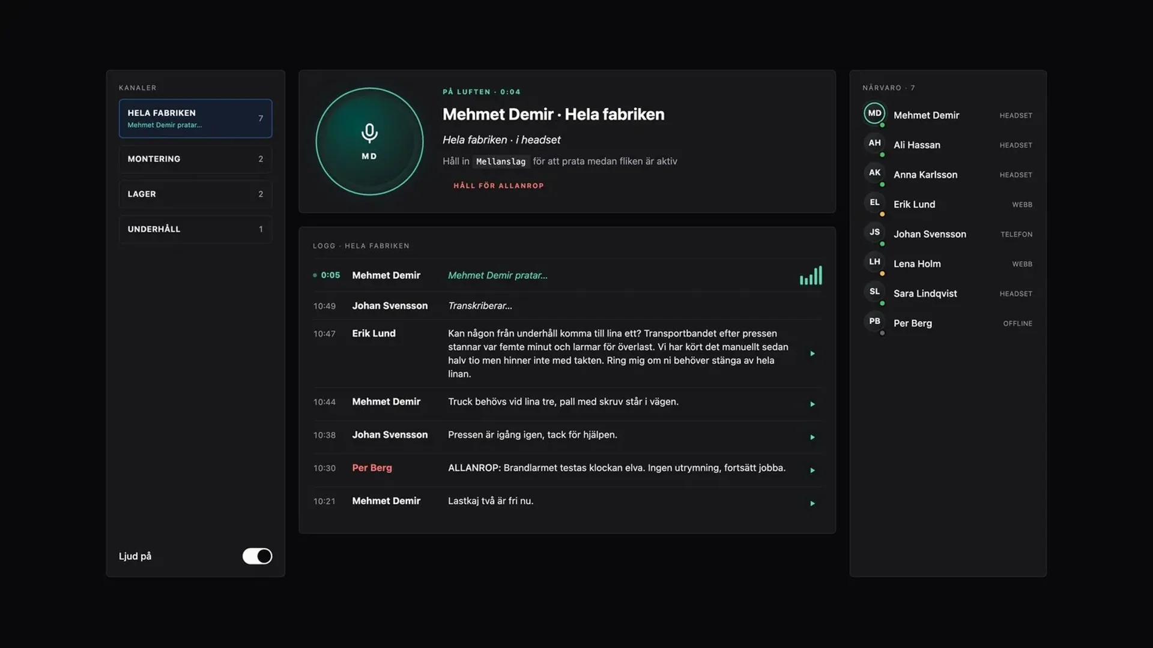Screen dimensions: 1153x648
Task: Toggle the Ljud på switch
Action: point(257,556)
